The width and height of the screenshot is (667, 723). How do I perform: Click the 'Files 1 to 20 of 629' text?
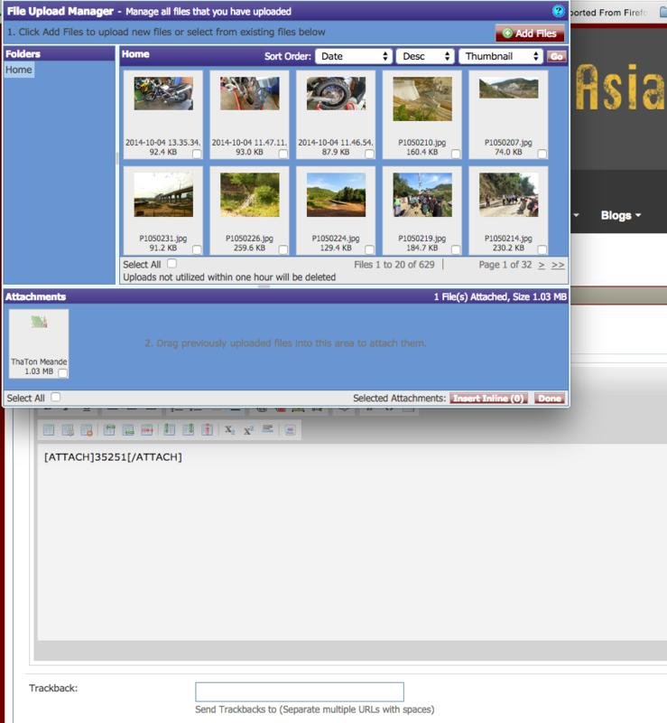pos(394,265)
